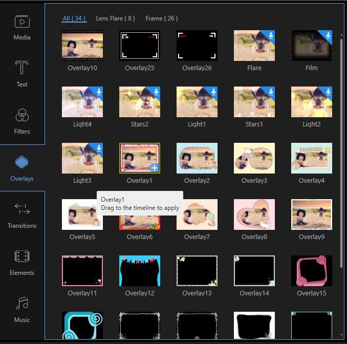Select the Overlay13 thumbnail
The height and width of the screenshot is (344, 347).
coord(197,271)
